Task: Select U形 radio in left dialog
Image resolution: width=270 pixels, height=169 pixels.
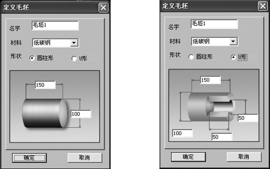Action: click(74, 59)
